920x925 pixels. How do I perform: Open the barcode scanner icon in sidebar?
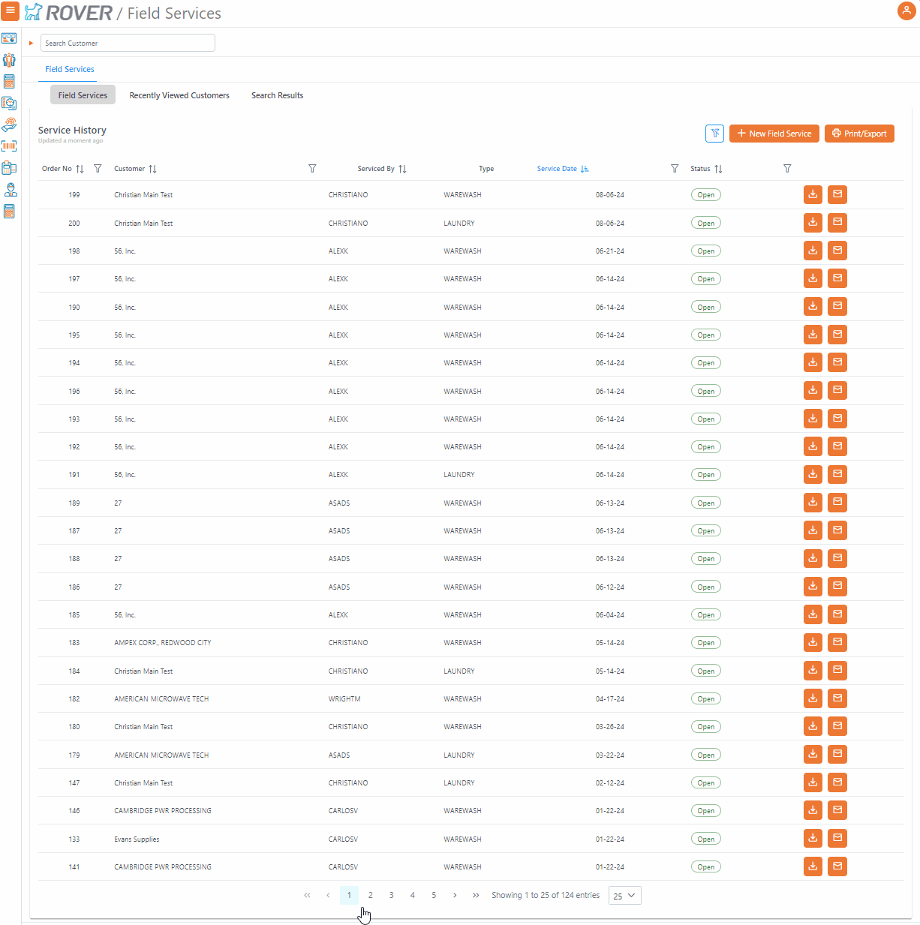(9, 146)
